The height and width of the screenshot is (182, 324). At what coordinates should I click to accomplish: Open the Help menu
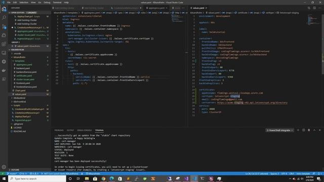pos(66,3)
